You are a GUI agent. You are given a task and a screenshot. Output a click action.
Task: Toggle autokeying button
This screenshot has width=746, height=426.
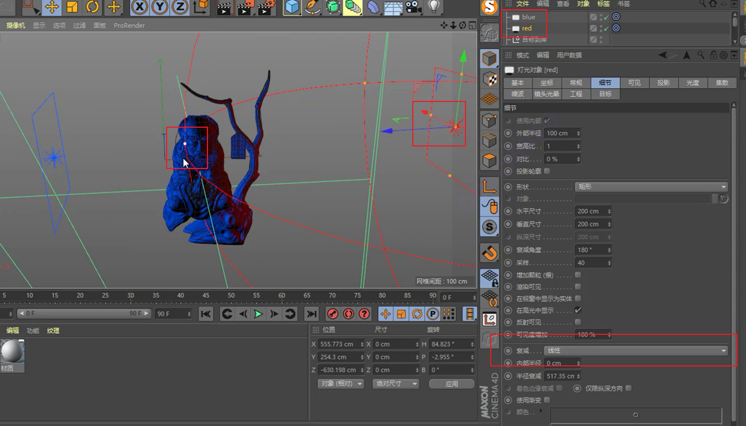tap(348, 314)
